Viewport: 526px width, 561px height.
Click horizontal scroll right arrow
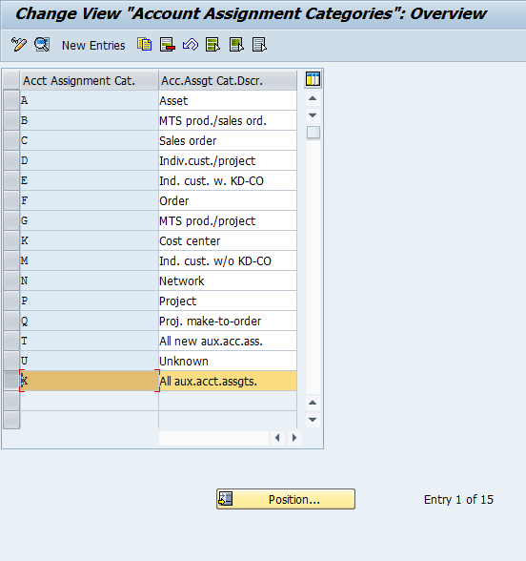[294, 438]
